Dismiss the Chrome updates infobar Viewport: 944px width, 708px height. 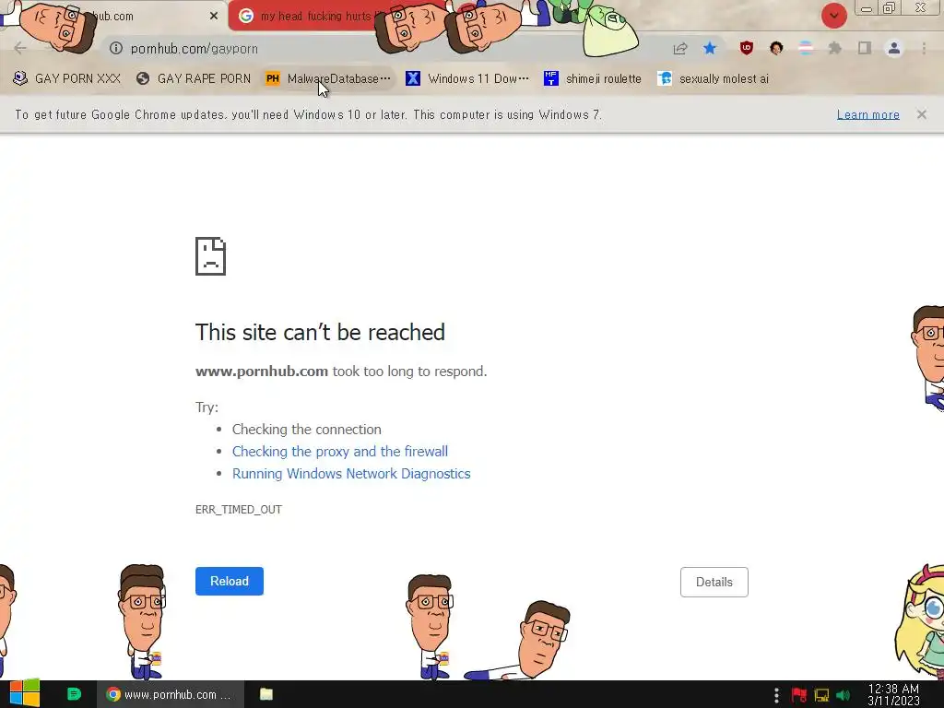click(922, 114)
